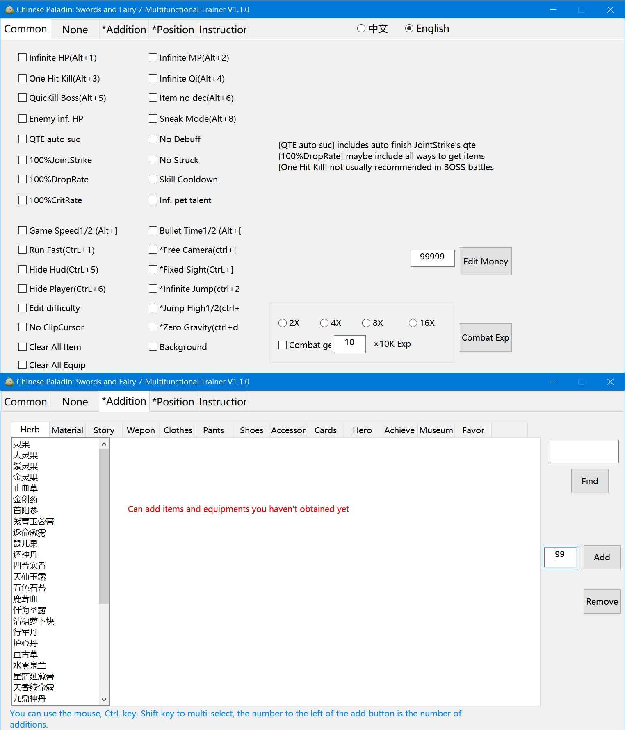The width and height of the screenshot is (625, 730).
Task: Toggle One Hit Kill option
Action: [x=23, y=79]
